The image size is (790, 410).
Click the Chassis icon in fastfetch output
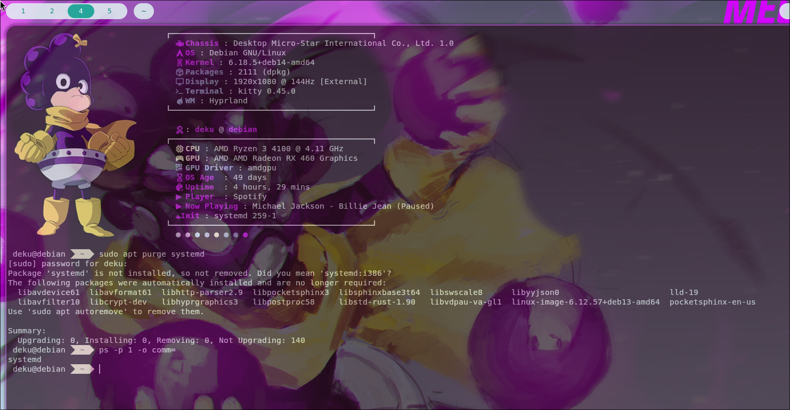tap(180, 44)
